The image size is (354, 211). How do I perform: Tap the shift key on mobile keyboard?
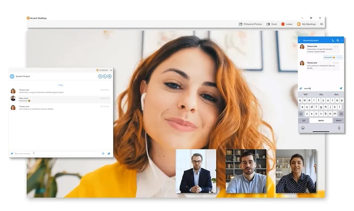pyautogui.click(x=301, y=114)
